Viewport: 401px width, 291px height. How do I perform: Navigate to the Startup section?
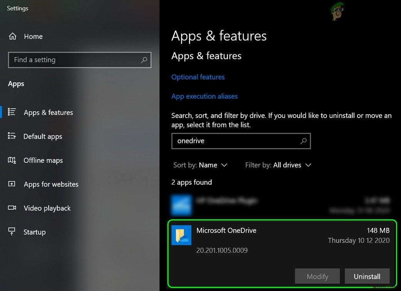(35, 232)
